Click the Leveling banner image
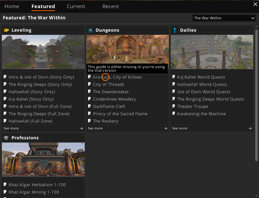 point(43,52)
